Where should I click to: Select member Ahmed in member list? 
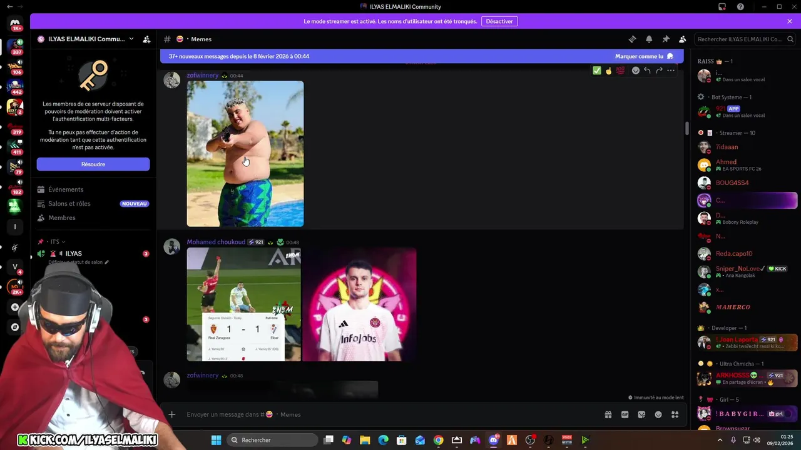(x=747, y=165)
